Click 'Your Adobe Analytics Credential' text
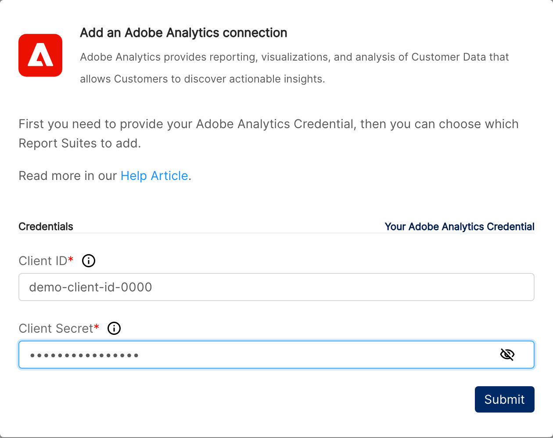This screenshot has width=553, height=438. (460, 226)
